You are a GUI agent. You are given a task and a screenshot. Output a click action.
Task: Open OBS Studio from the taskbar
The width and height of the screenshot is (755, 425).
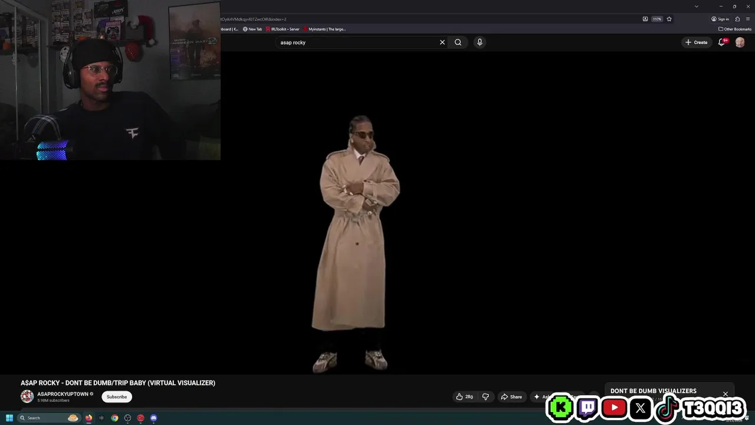click(x=127, y=418)
